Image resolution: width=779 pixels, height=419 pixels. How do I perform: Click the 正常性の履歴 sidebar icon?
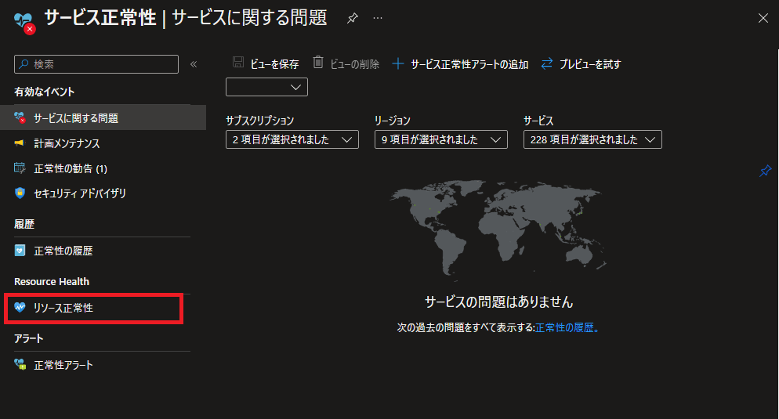point(20,250)
